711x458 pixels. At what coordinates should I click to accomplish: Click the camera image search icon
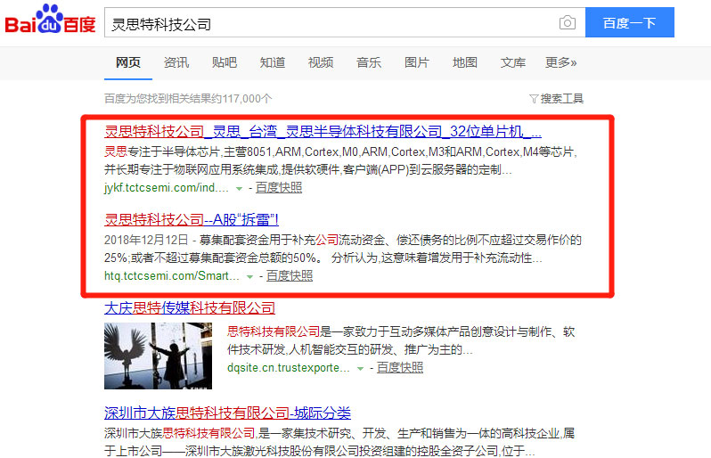[567, 23]
